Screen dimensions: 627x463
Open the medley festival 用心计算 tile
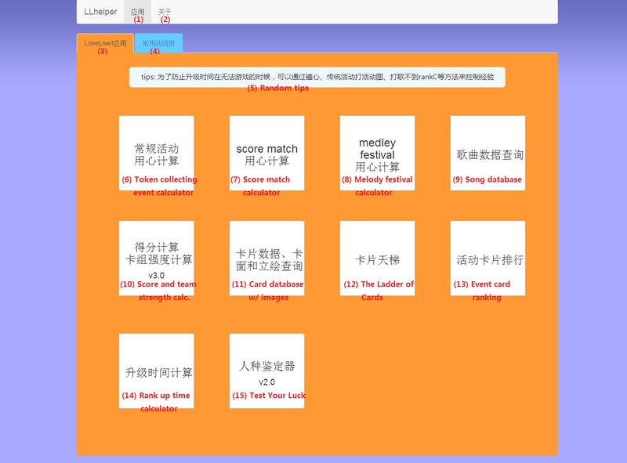(377, 153)
